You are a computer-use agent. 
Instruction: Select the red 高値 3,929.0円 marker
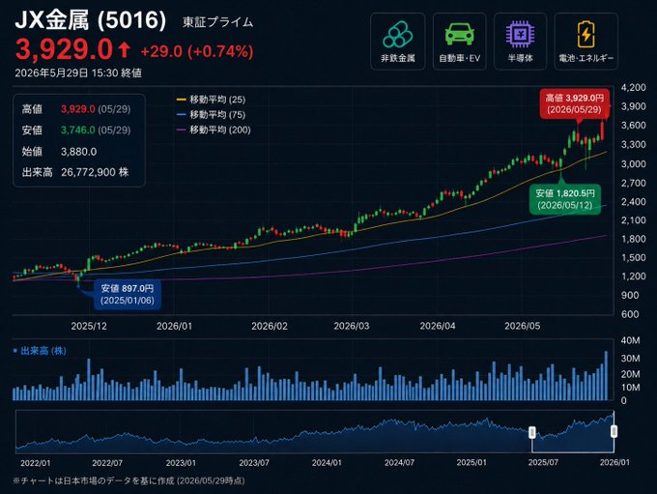tap(574, 103)
